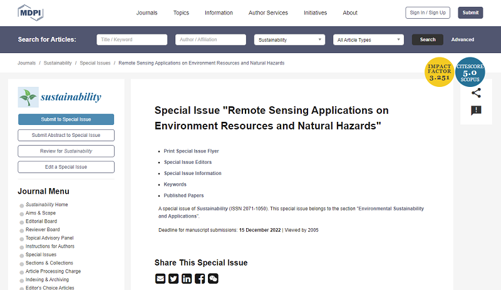Open the Sustainability journal dropdown

point(289,40)
